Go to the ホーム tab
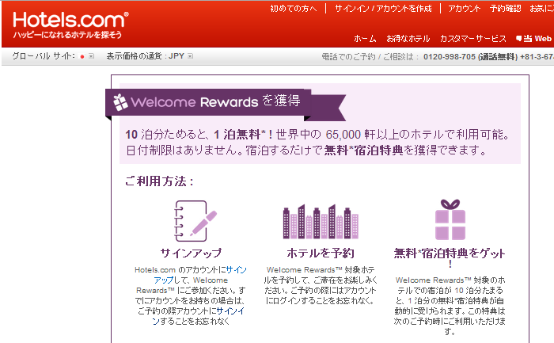 tap(365, 39)
